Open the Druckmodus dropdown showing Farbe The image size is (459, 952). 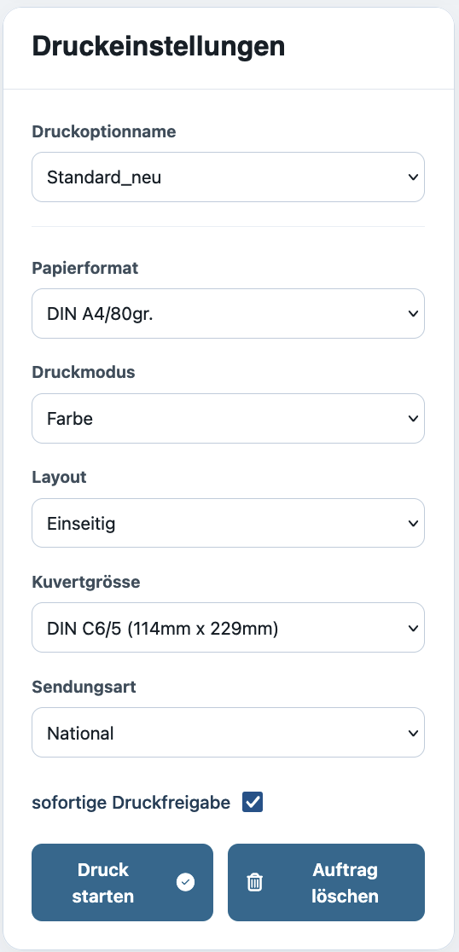pos(229,418)
